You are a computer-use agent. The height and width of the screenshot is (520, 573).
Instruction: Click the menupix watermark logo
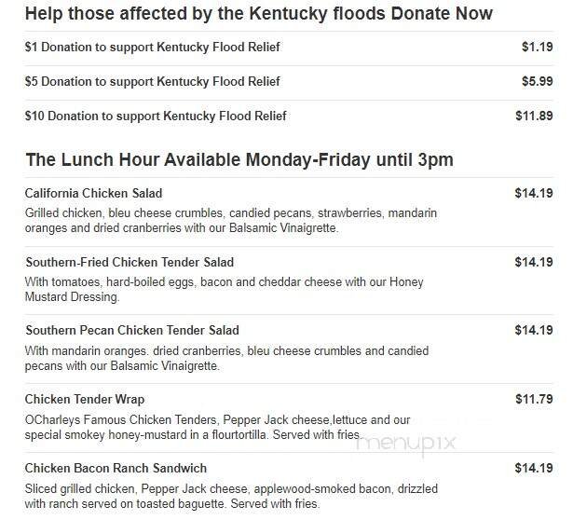click(x=406, y=443)
